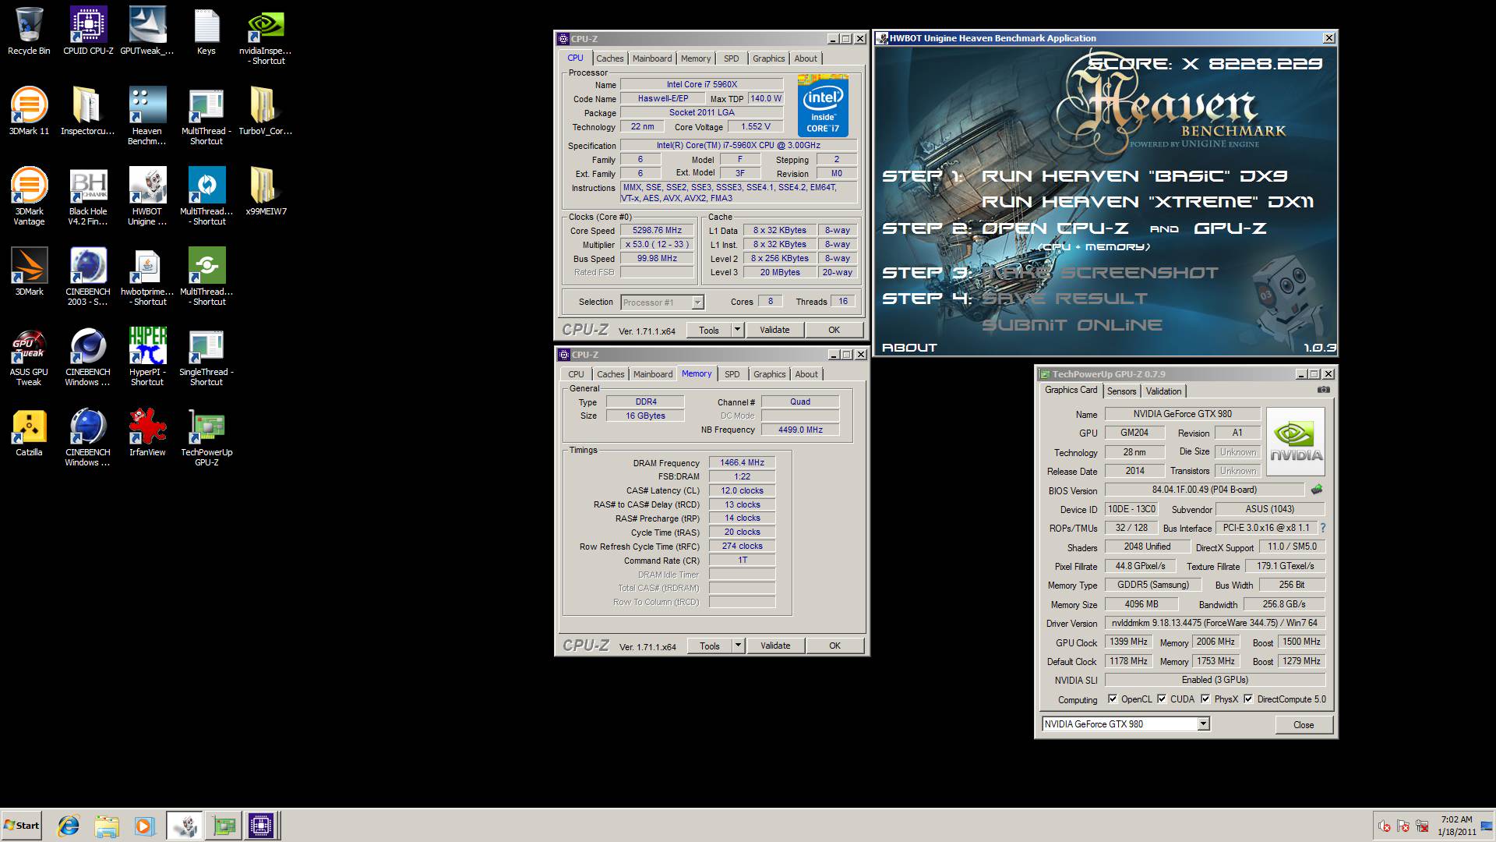Select Black Hole V4.2 icon
This screenshot has width=1496, height=842.
pos(88,196)
